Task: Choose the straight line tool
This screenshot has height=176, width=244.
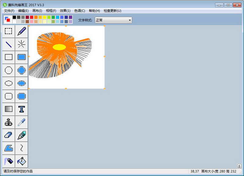Action: point(9,44)
